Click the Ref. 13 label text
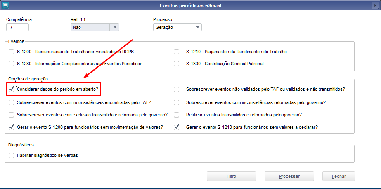The image size is (381, 189). (x=78, y=19)
